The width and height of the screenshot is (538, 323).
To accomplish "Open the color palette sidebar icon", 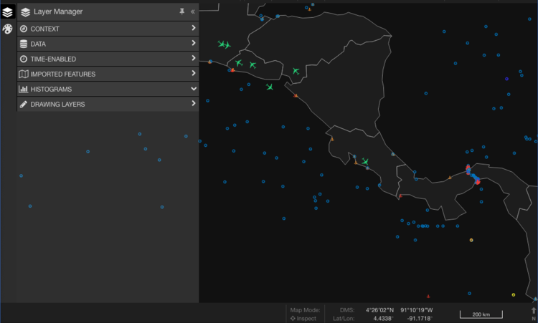I will click(8, 29).
